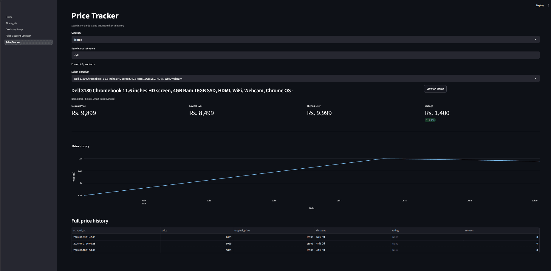Click price cell 9999
The height and width of the screenshot is (271, 551).
[x=196, y=244]
